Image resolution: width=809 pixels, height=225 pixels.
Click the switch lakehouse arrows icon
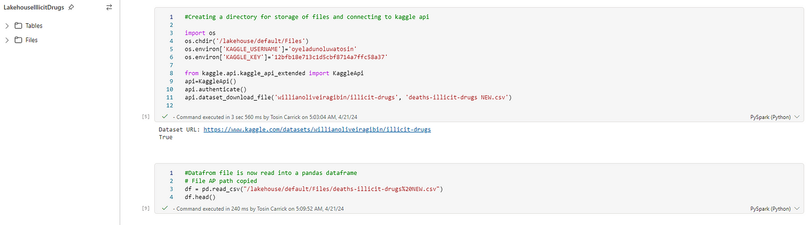pyautogui.click(x=108, y=8)
